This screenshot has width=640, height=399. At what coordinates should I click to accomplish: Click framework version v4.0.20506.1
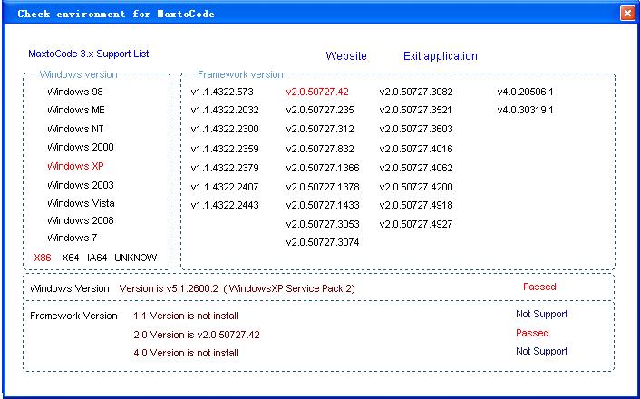point(525,92)
